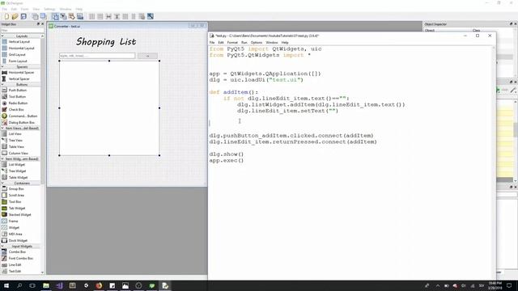
Task: Select the Edit Tab Order mode icon
Action: tap(80, 16)
